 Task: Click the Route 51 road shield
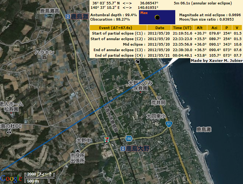[x=169, y=125]
